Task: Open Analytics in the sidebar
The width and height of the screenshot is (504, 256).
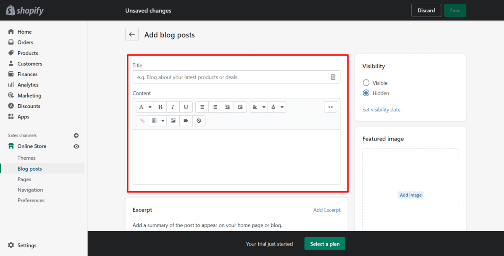Action: [x=28, y=84]
